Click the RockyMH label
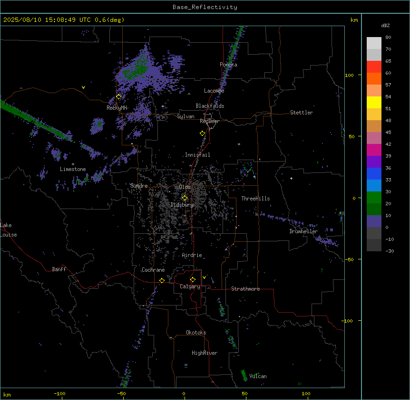This screenshot has width=410, height=400. pos(117,108)
